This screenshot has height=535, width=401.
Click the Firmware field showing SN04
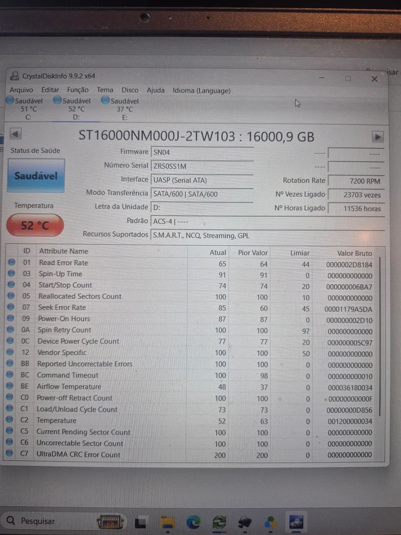point(202,152)
